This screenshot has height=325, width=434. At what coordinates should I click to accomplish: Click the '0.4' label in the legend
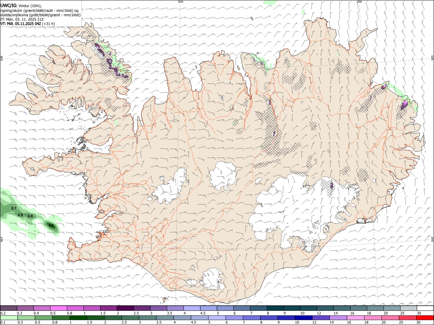[36, 313]
